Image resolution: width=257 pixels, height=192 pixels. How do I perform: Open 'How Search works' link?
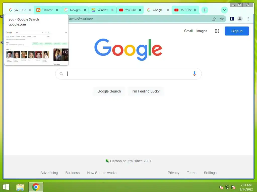102,173
